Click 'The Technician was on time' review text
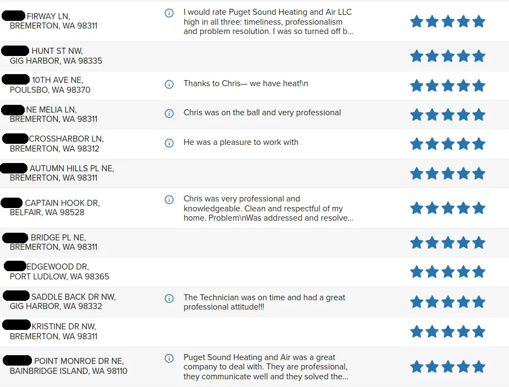 click(264, 302)
